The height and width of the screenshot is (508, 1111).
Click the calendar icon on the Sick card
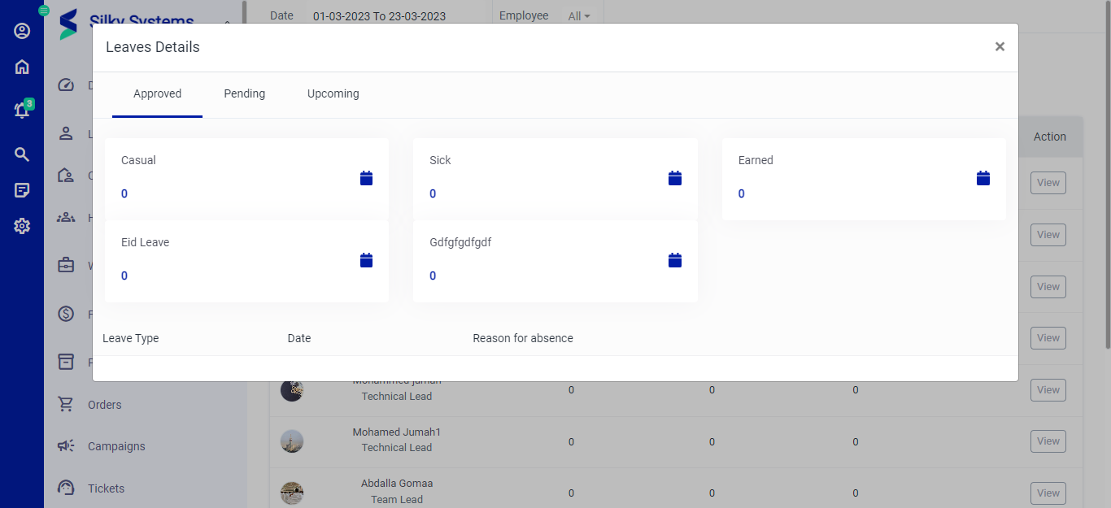pos(674,178)
